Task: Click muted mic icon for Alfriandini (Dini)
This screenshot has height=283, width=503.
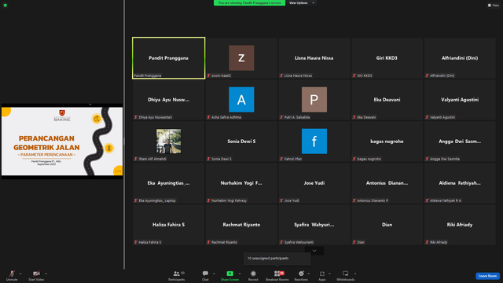Action: (427, 75)
